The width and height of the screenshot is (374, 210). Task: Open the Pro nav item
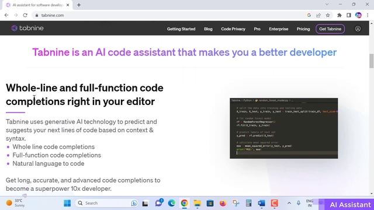pos(257,29)
